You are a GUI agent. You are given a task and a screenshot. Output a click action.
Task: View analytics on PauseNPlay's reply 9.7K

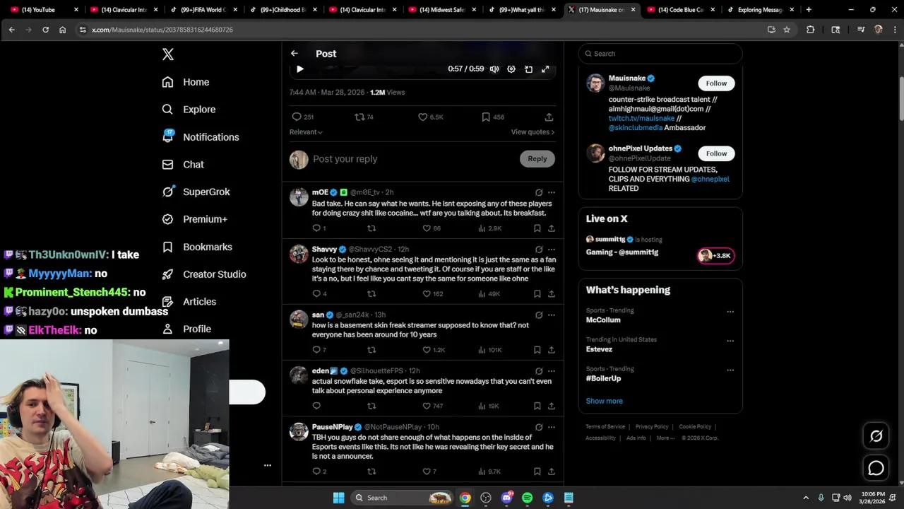pyautogui.click(x=489, y=472)
